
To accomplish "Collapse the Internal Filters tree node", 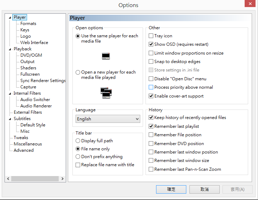I will [x=10, y=94].
